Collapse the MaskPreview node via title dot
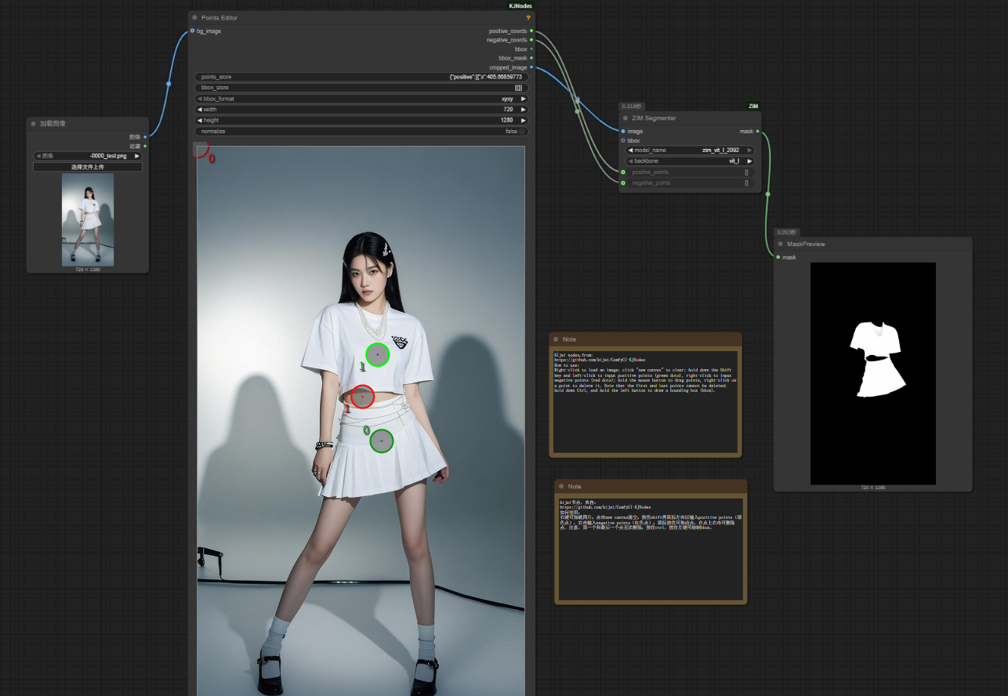Viewport: 1008px width, 696px height. (781, 244)
